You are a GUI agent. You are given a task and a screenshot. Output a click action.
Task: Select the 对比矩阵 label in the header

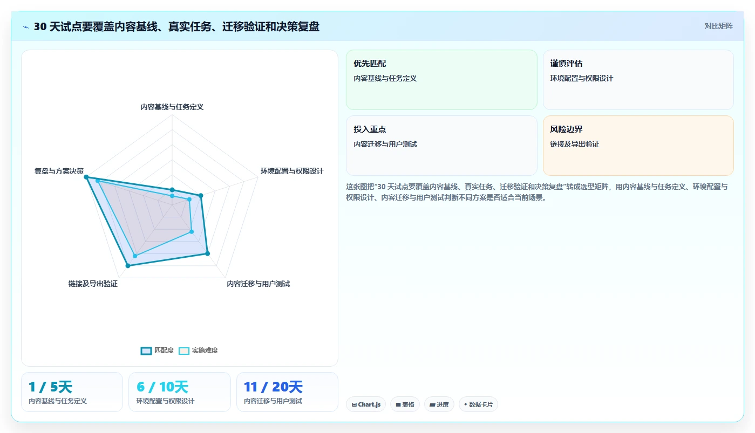(718, 26)
